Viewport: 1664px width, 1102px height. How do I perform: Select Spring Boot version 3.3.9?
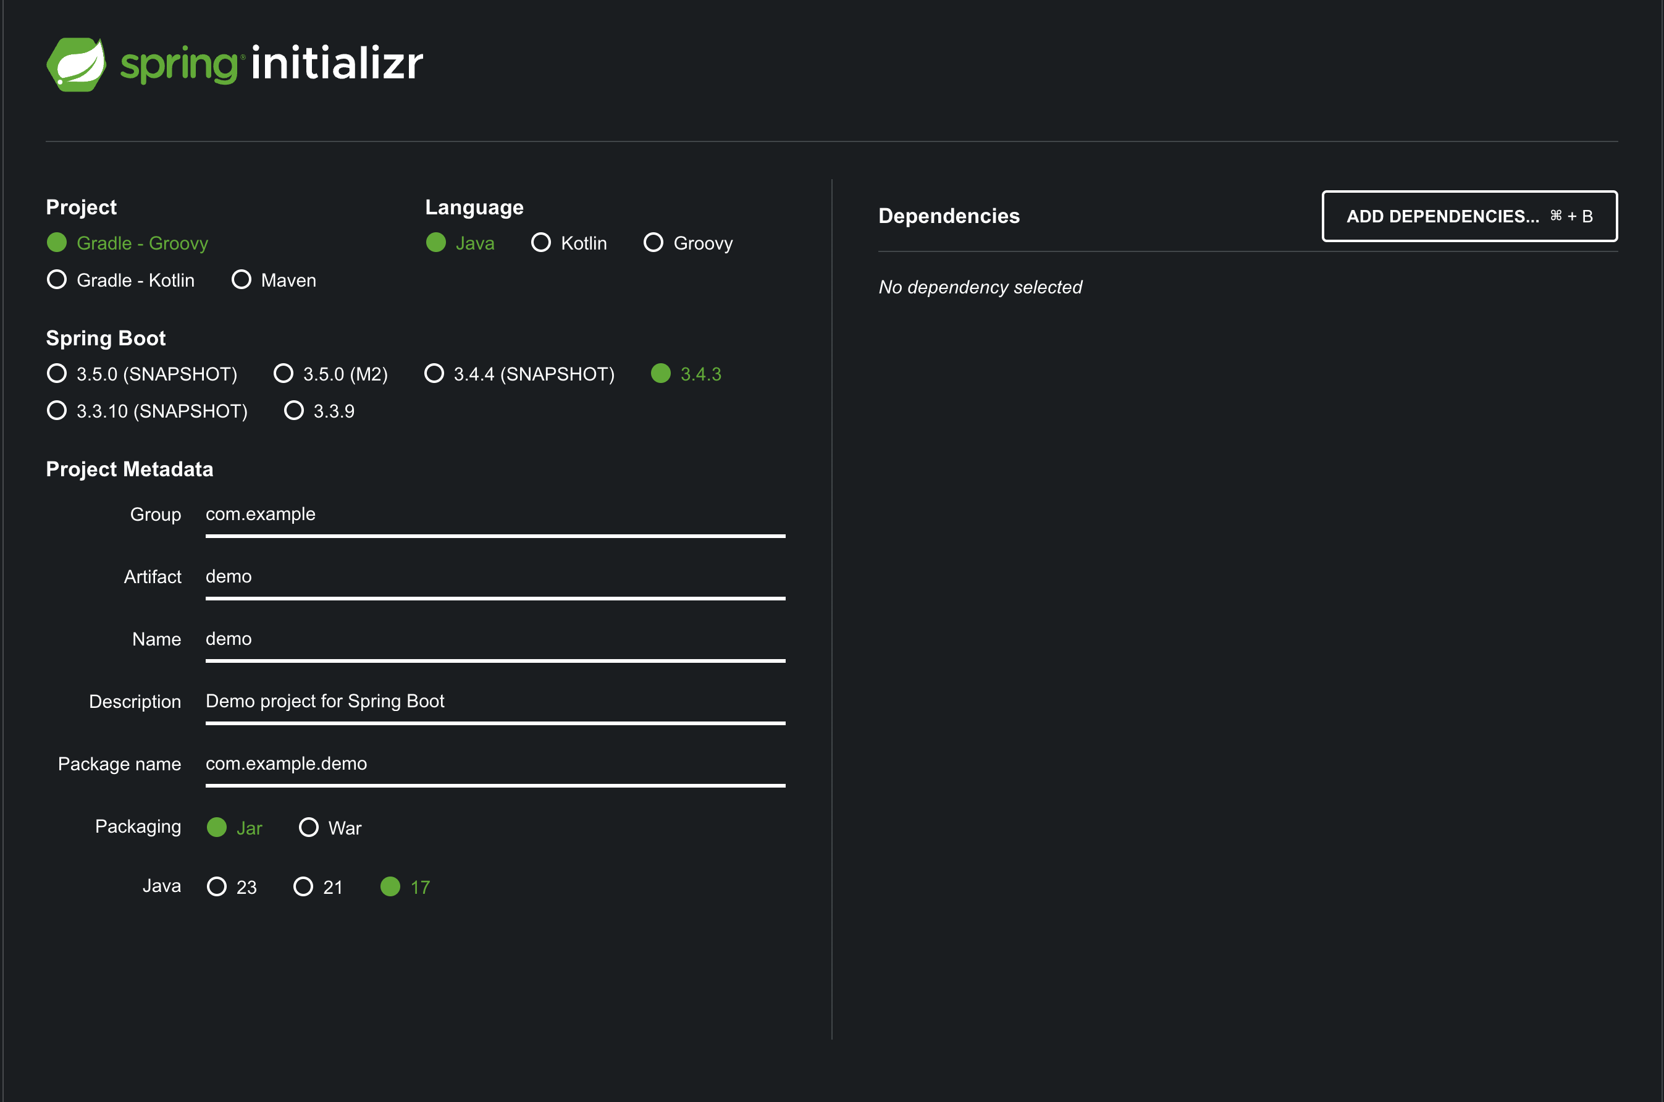point(294,410)
